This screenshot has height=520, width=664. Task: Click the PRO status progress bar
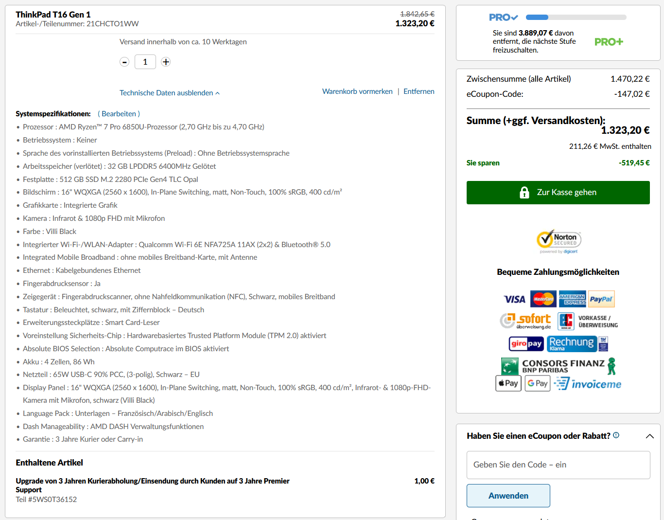point(576,17)
